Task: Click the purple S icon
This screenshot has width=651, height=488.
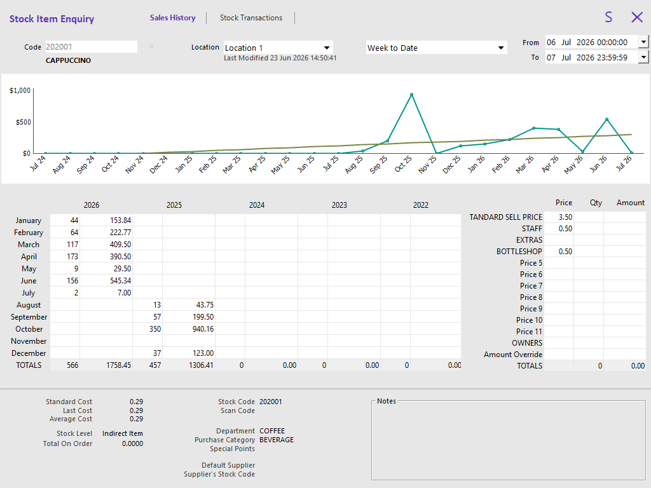Action: (608, 17)
